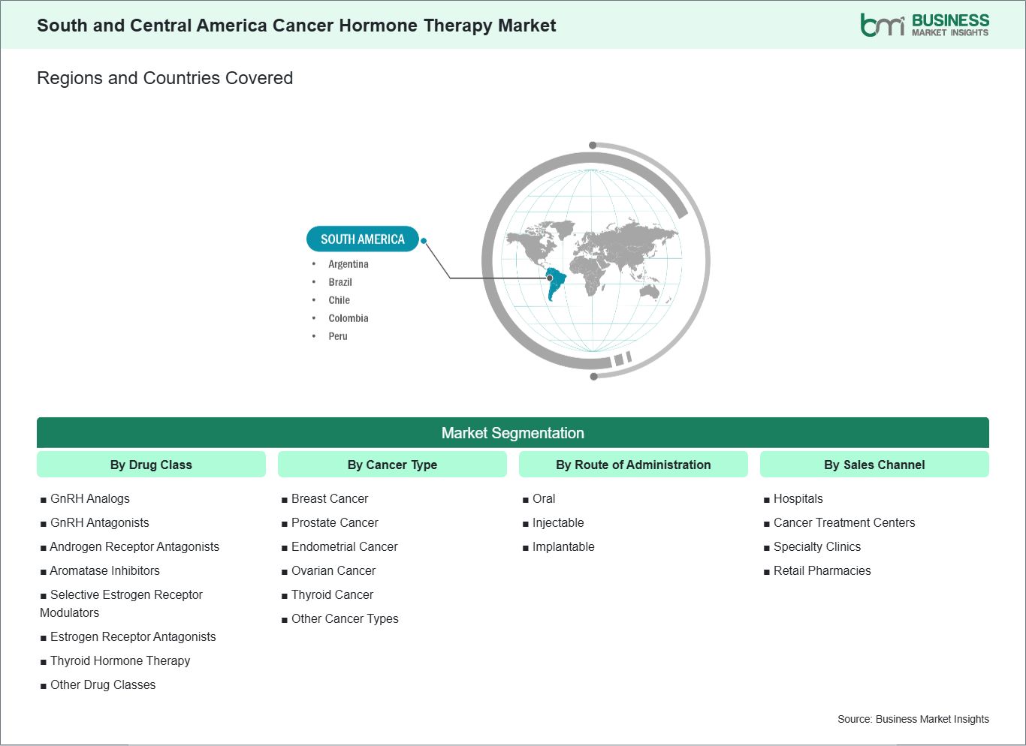Click the Regions and Countries Covered heading

coord(164,78)
